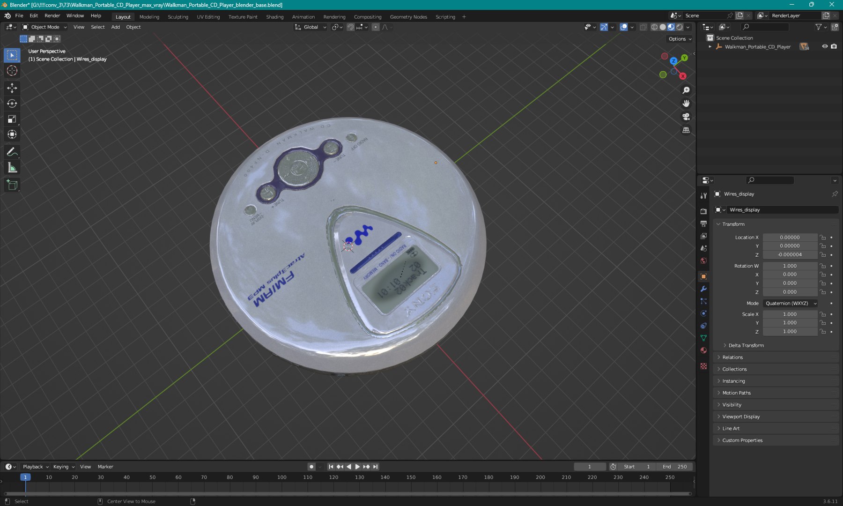The height and width of the screenshot is (506, 843).
Task: Select the Transform tool
Action: tap(12, 134)
